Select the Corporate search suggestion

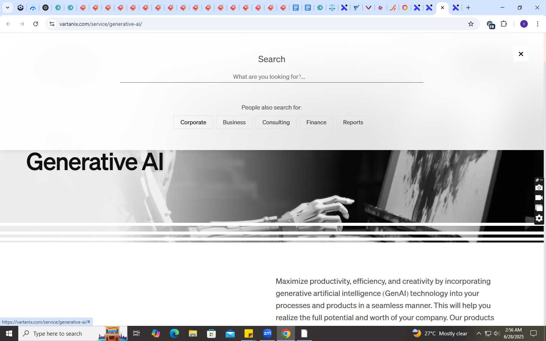[193, 122]
